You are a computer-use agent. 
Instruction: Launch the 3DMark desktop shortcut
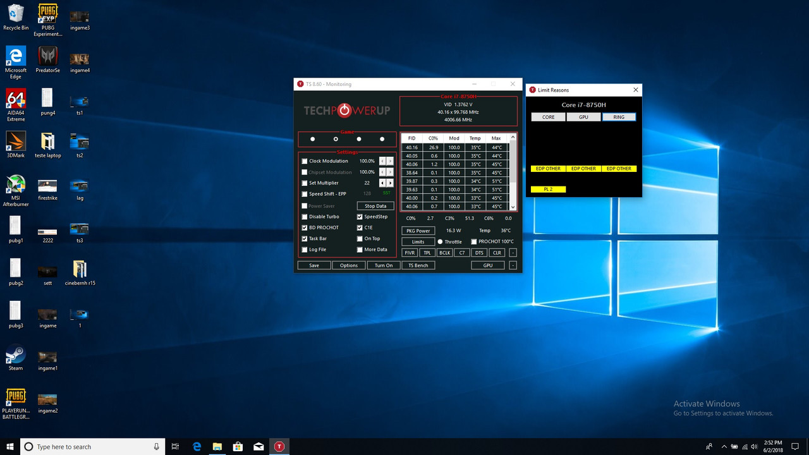16,142
